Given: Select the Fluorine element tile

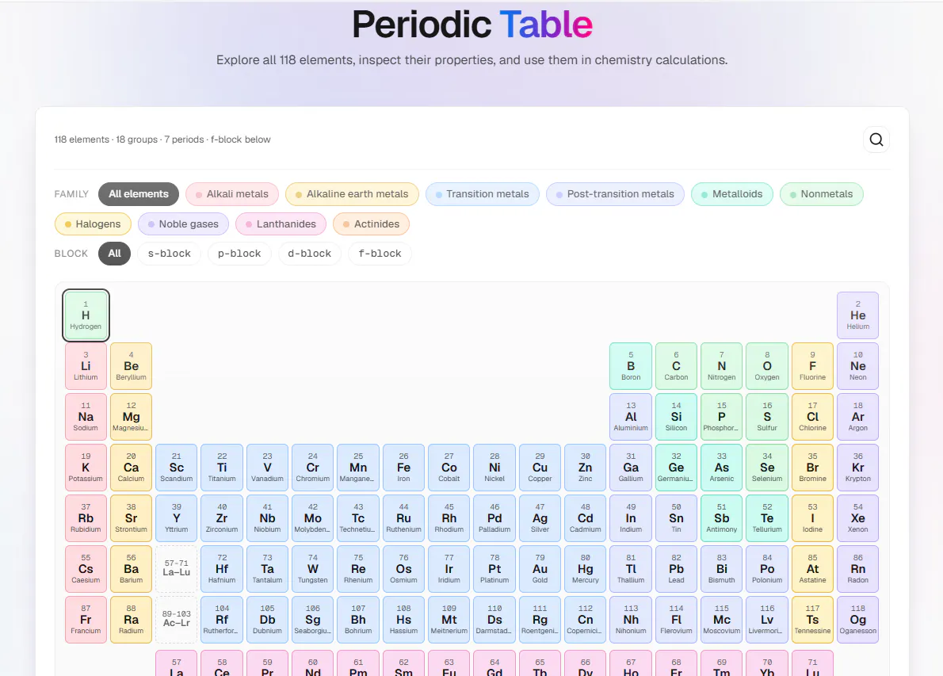Looking at the screenshot, I should pyautogui.click(x=812, y=365).
